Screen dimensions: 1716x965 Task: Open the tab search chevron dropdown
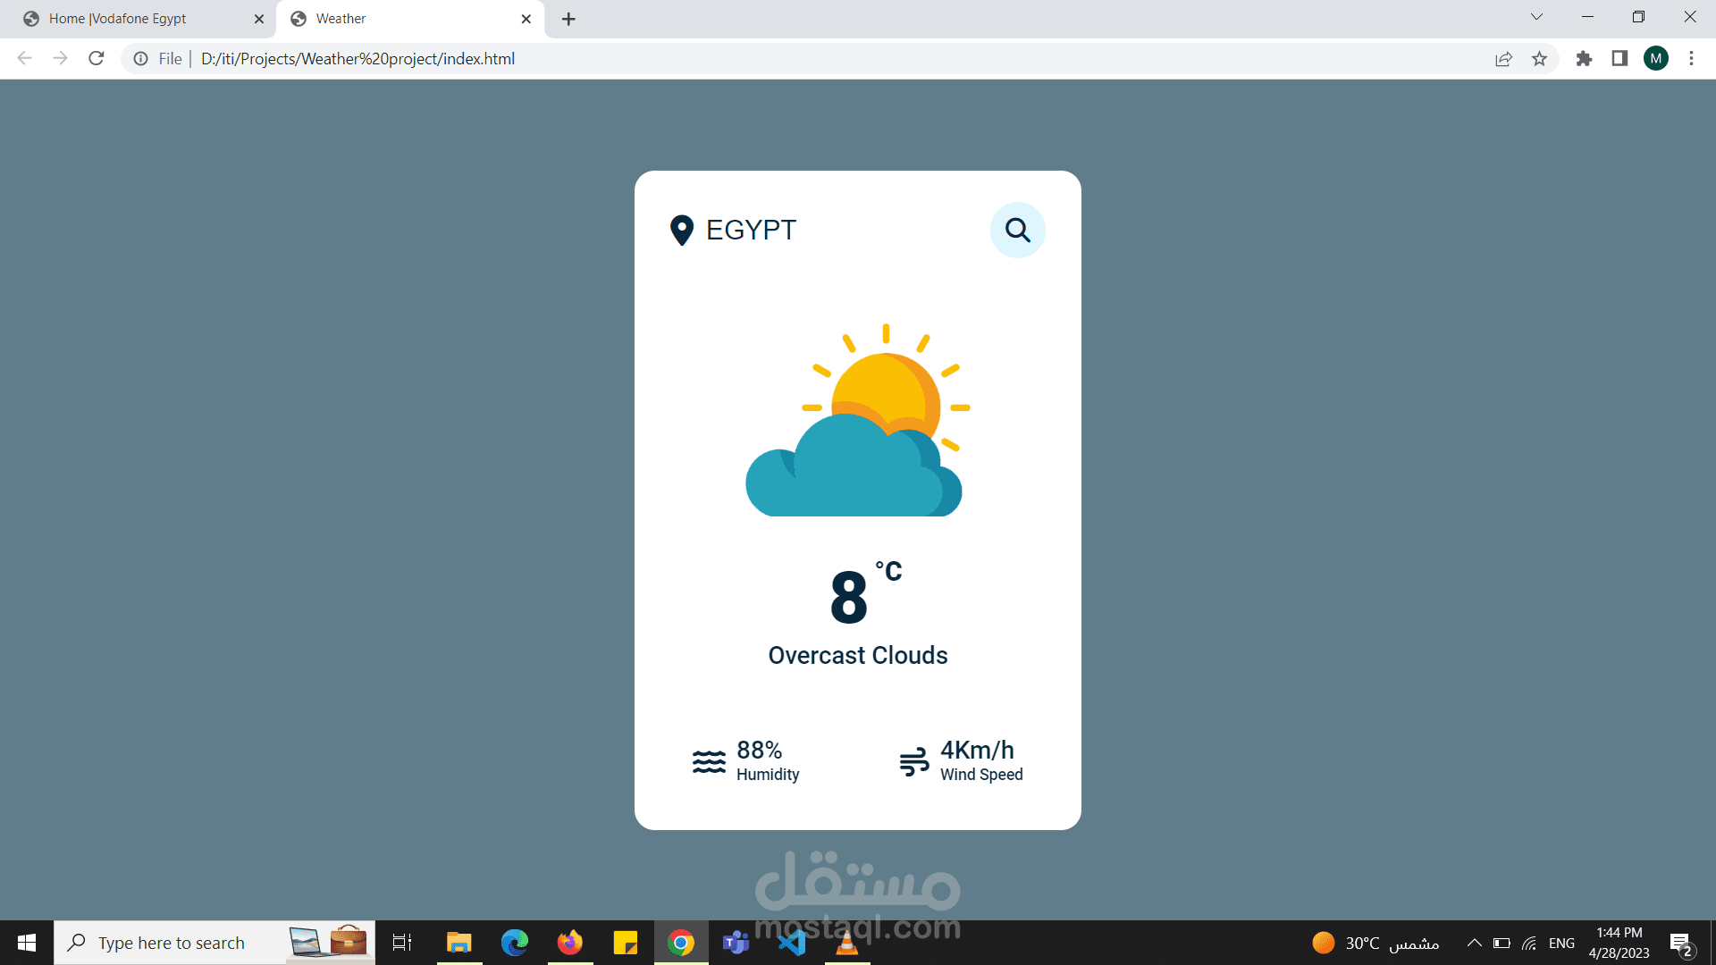tap(1535, 17)
